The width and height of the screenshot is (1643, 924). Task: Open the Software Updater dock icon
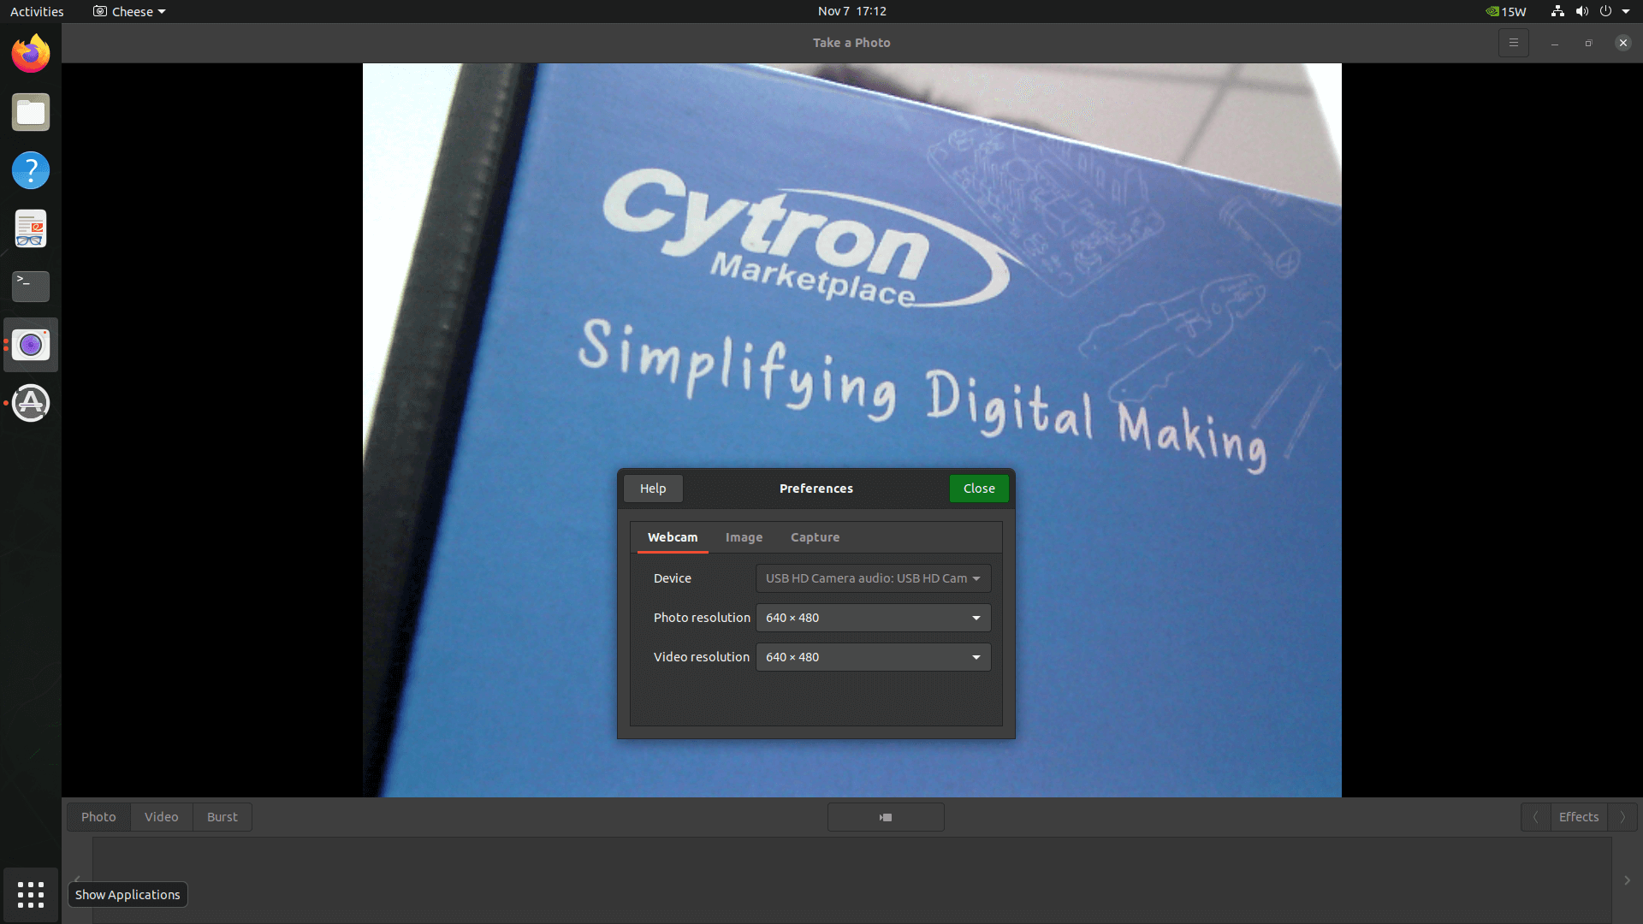(31, 403)
